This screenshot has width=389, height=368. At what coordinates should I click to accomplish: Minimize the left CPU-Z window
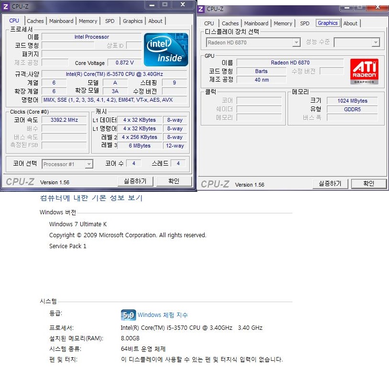click(x=152, y=5)
